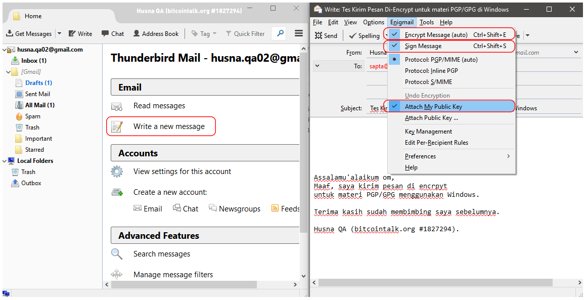Select Protocol: PGP/MIME (auto) radio option
Viewport: 586px width, 300px height.
tap(452, 60)
